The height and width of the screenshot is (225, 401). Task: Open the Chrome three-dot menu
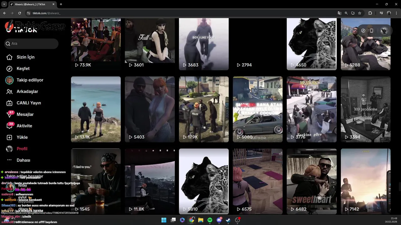[396, 13]
